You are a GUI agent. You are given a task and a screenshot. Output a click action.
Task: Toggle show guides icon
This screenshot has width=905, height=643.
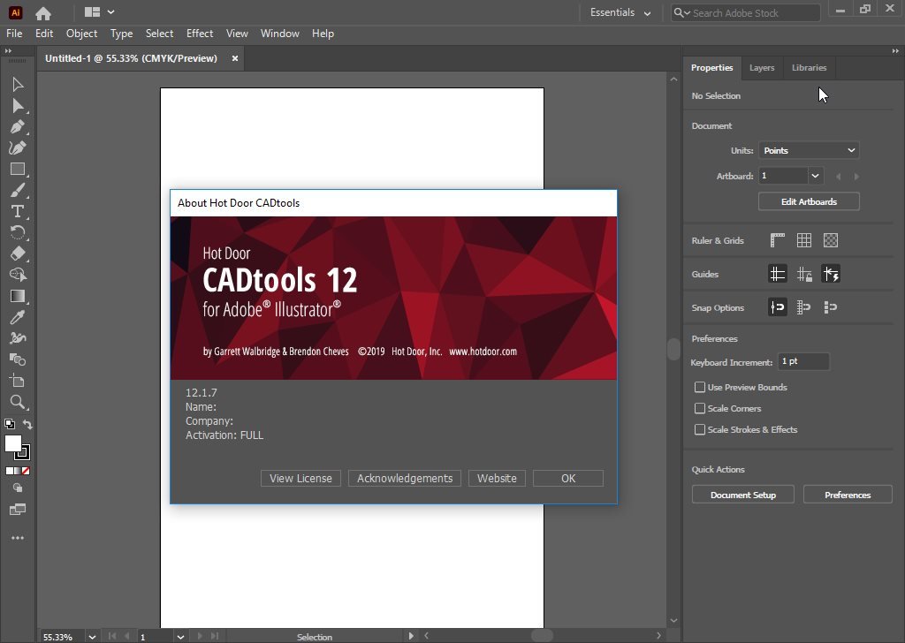tap(778, 274)
